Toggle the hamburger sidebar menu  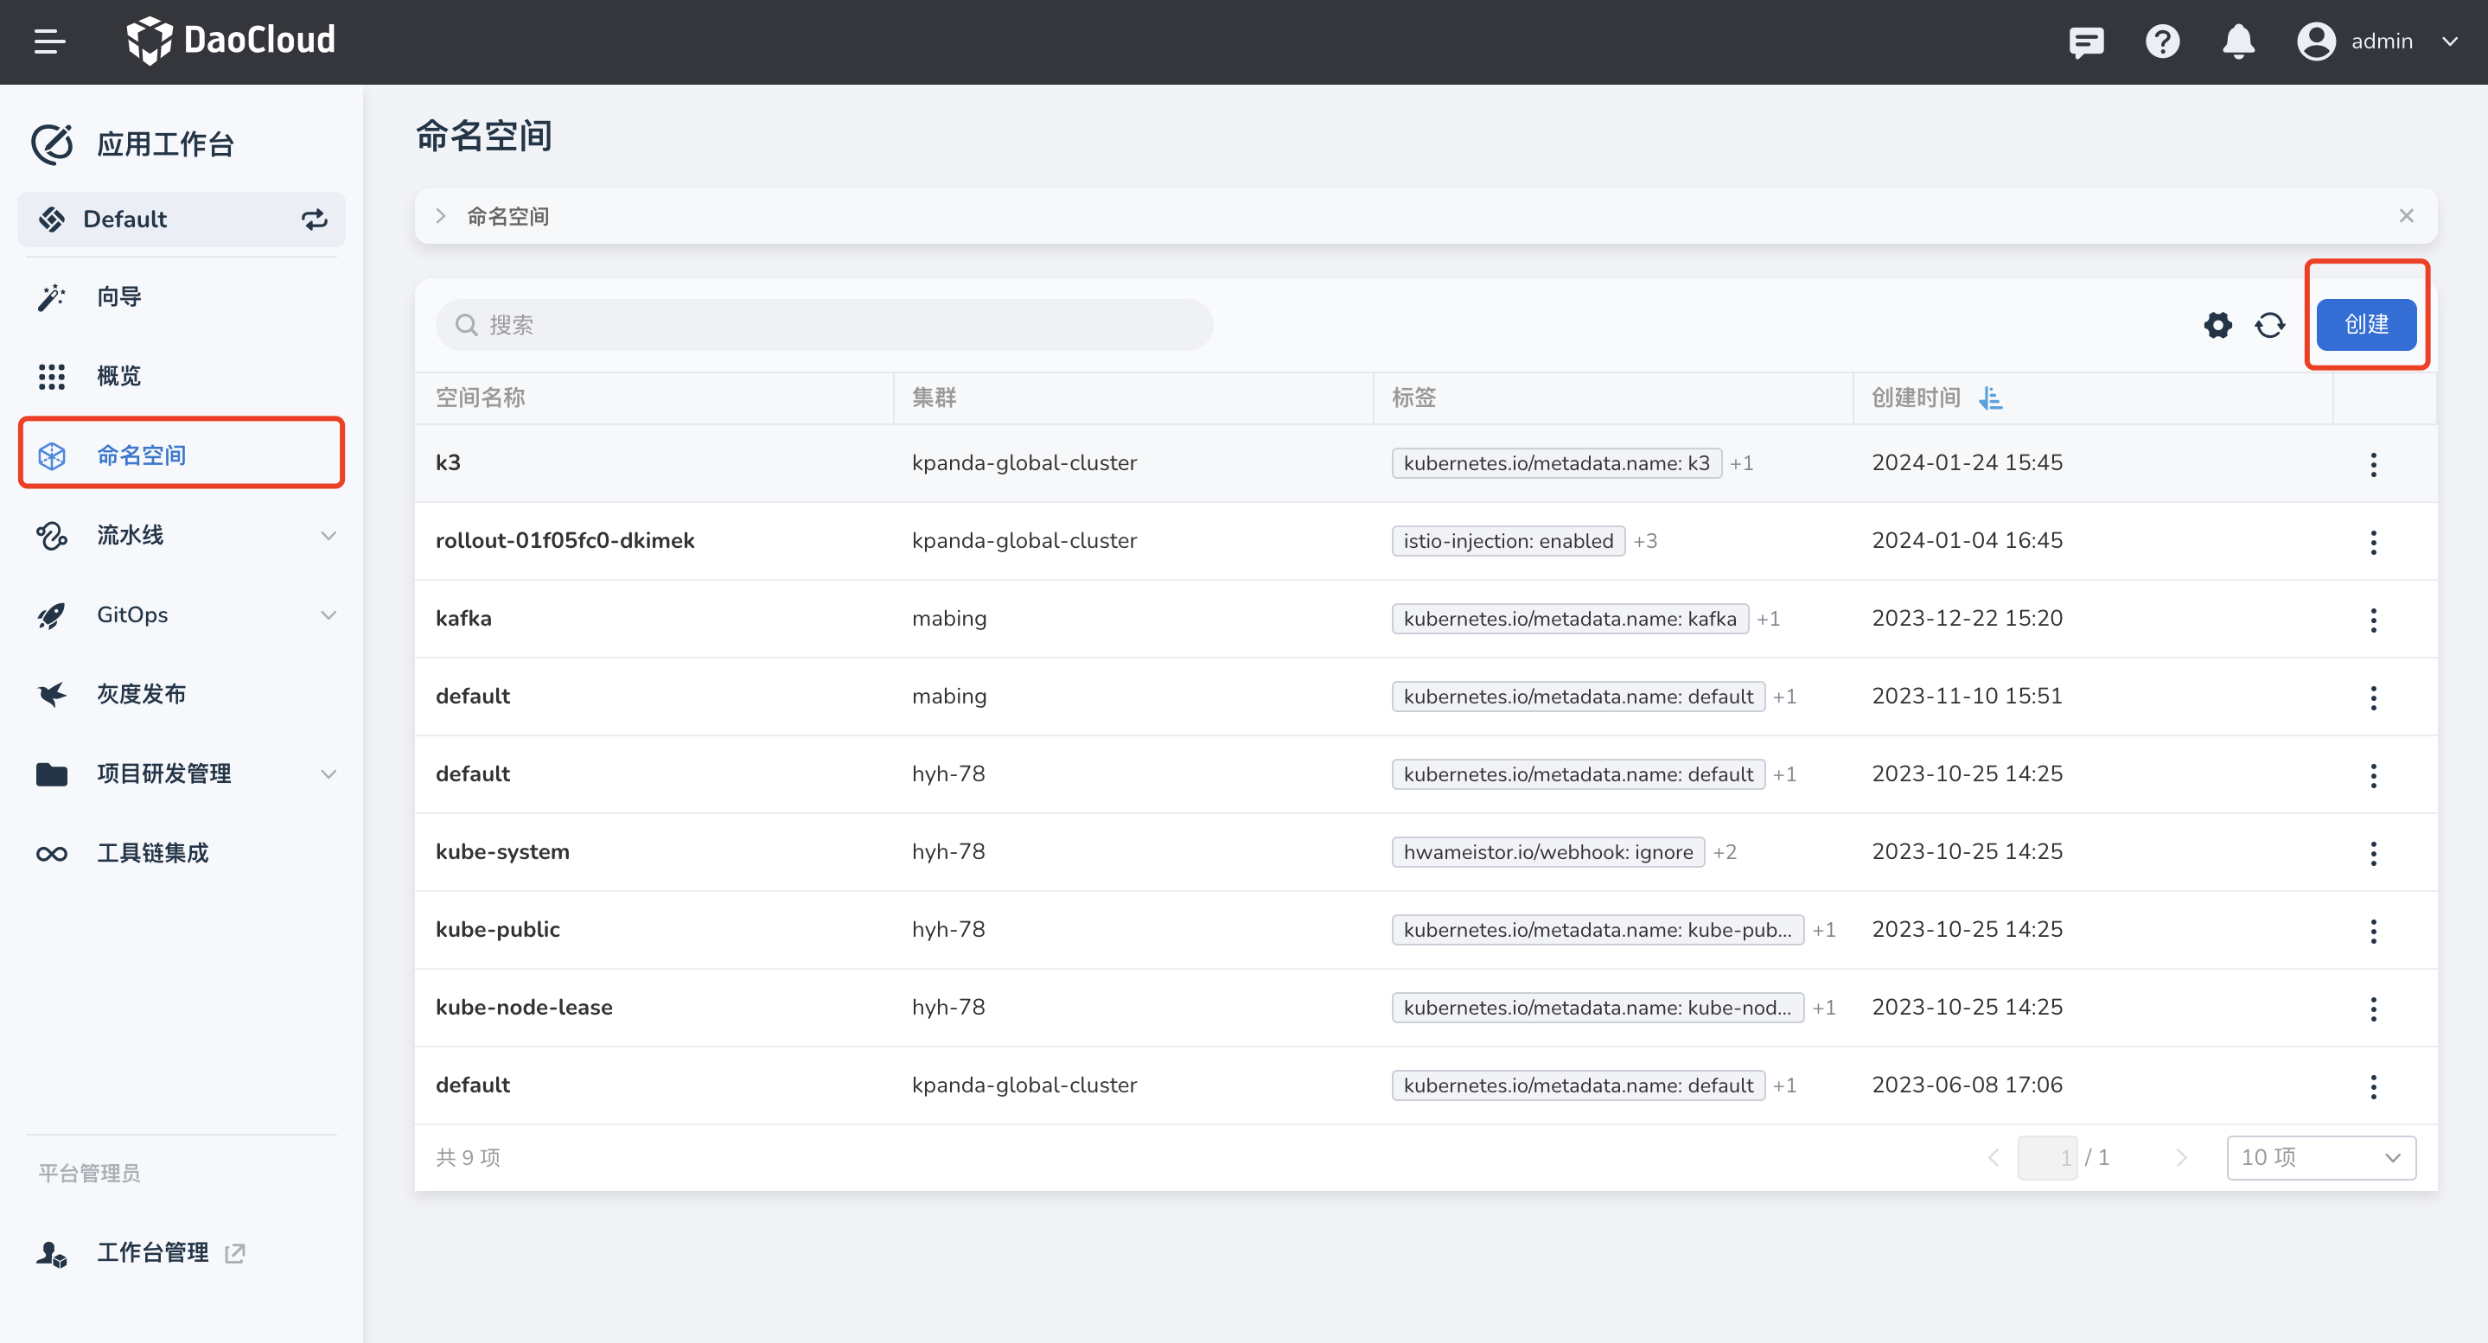49,41
